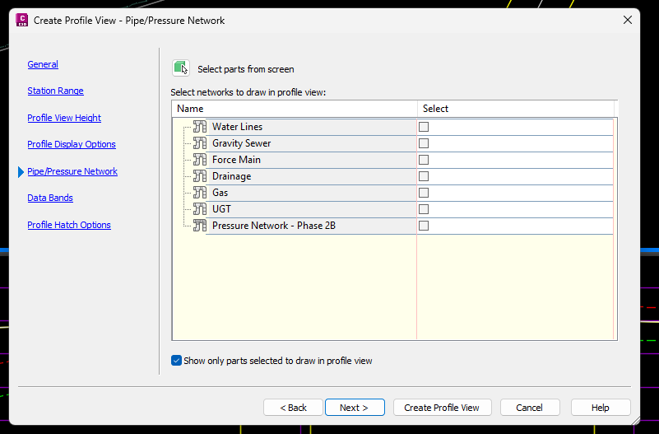This screenshot has width=659, height=434.
Task: Tick the Drainage select checkbox
Action: [424, 176]
